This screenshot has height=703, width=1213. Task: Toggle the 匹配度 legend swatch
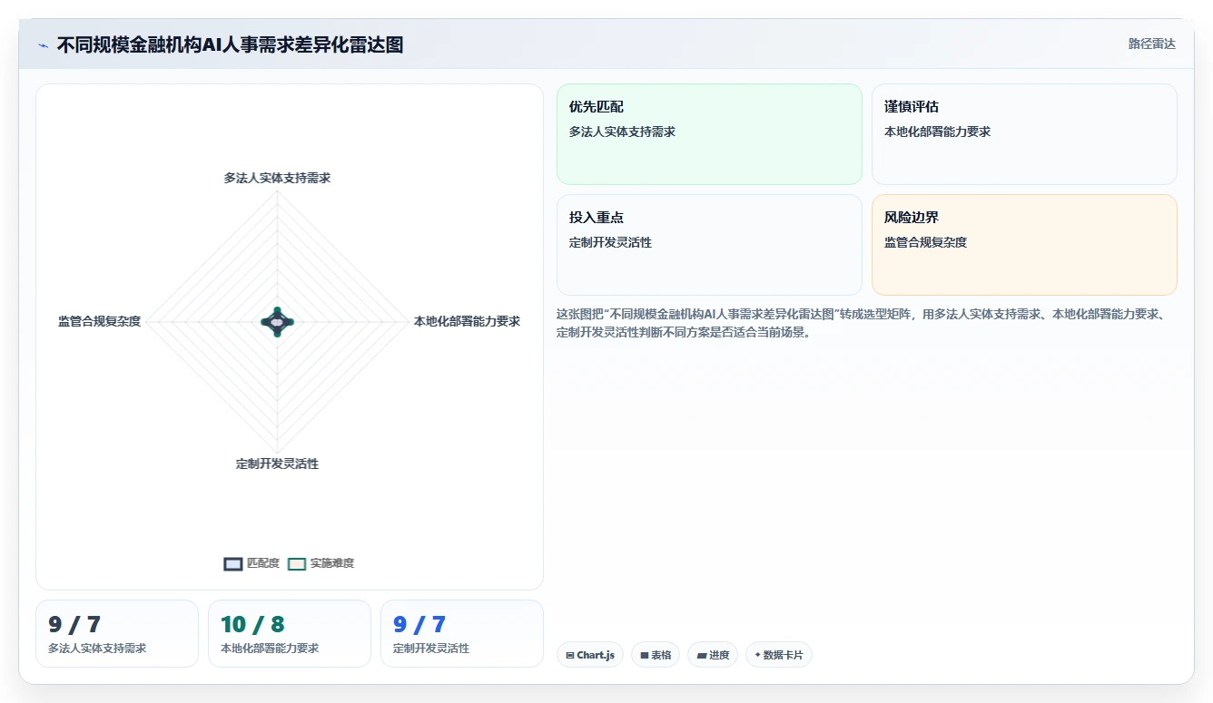click(233, 563)
